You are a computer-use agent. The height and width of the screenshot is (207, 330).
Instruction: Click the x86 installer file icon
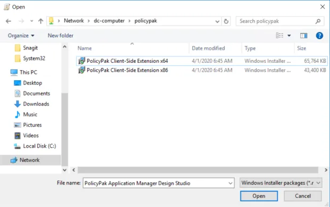81,70
